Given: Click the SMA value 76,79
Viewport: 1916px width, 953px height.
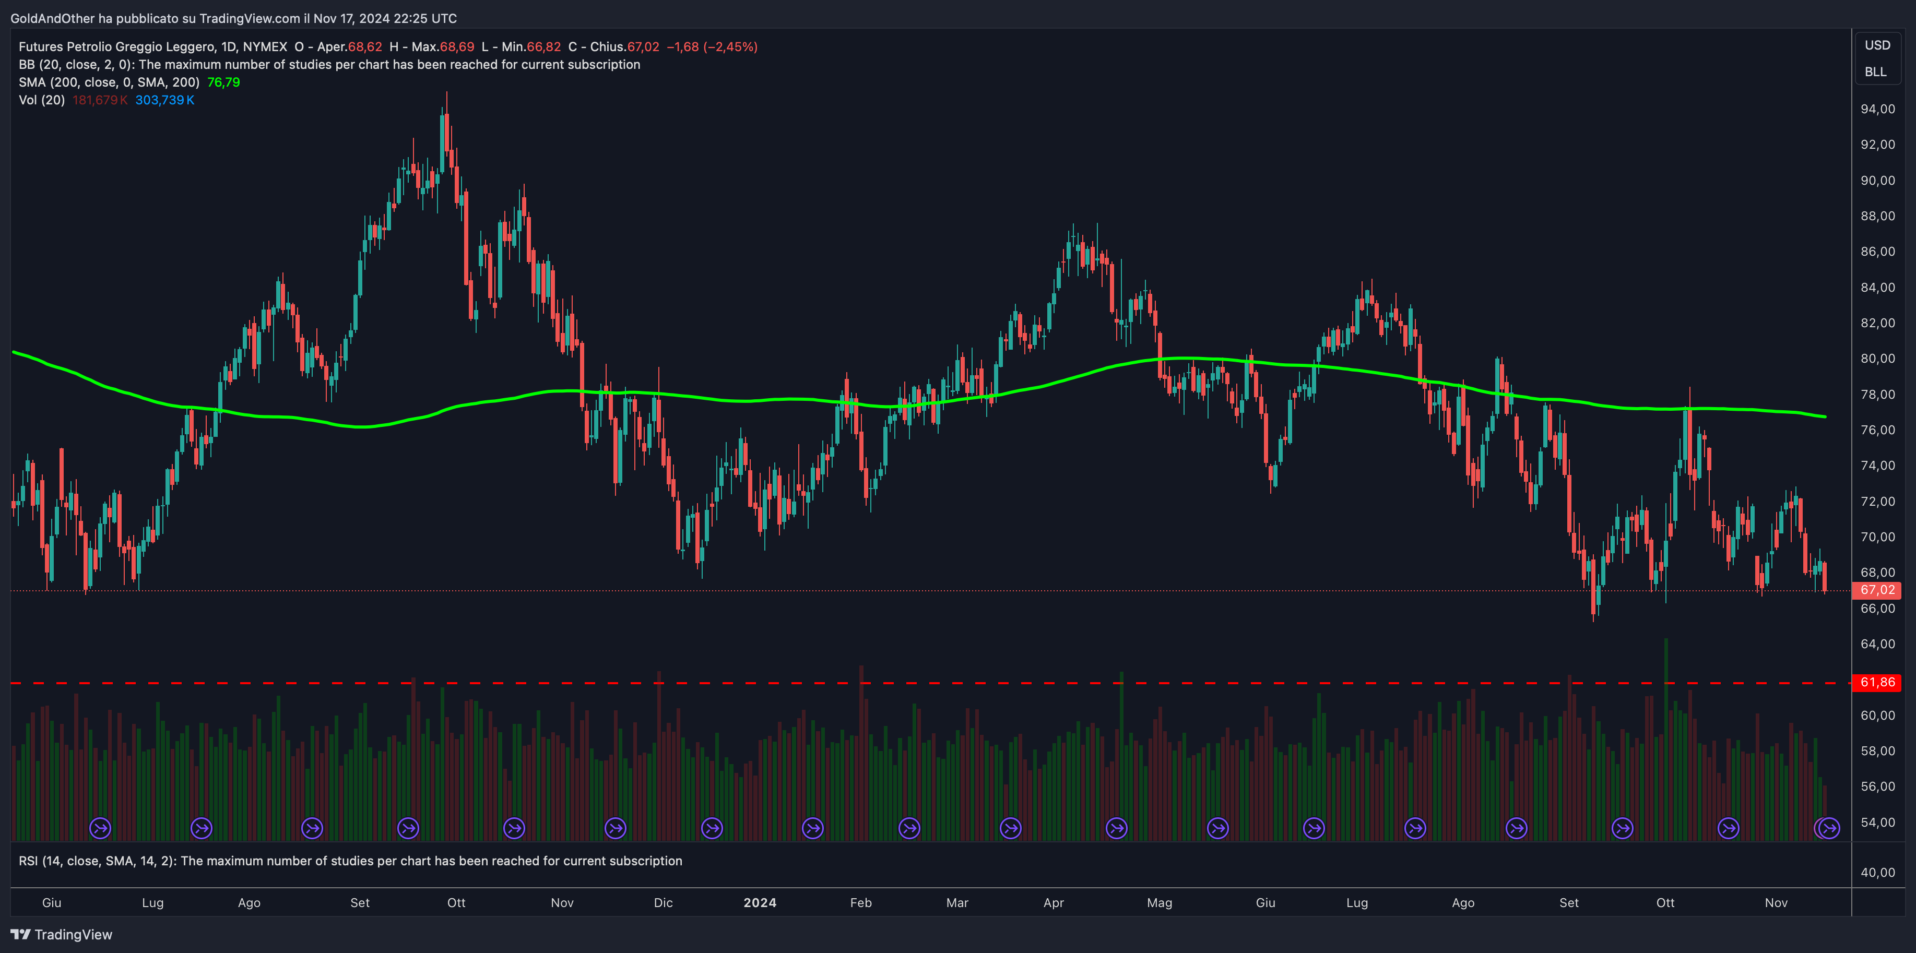Looking at the screenshot, I should (224, 82).
